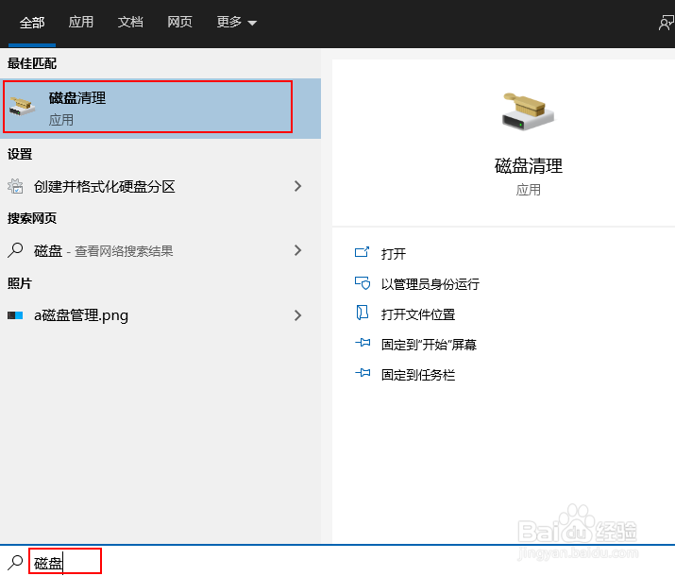This screenshot has height=576, width=675.
Task: Click the large 磁盘清理 icon in preview pane
Action: click(x=528, y=111)
